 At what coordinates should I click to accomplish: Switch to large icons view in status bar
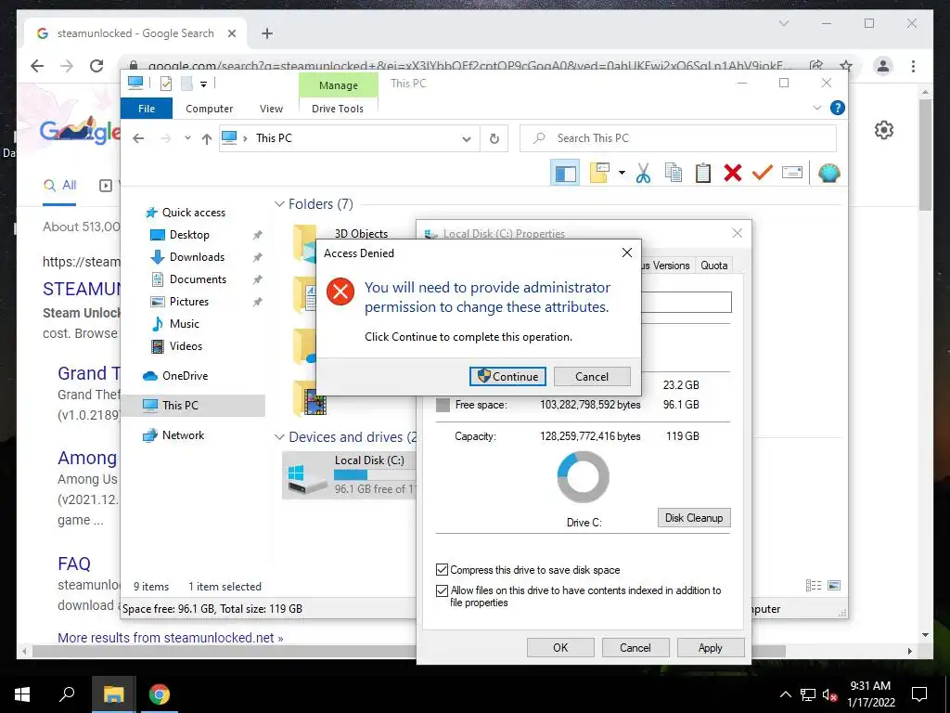[834, 585]
